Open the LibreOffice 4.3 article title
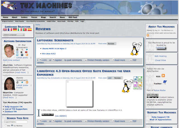Screen dimensions: 179x128 pyautogui.click(x=84, y=73)
